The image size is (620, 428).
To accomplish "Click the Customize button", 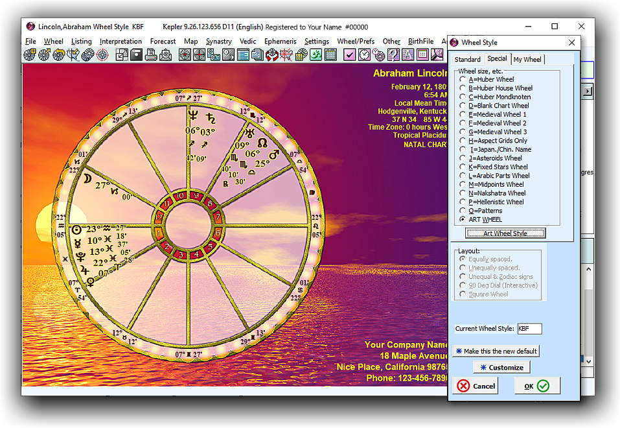I will tap(501, 367).
